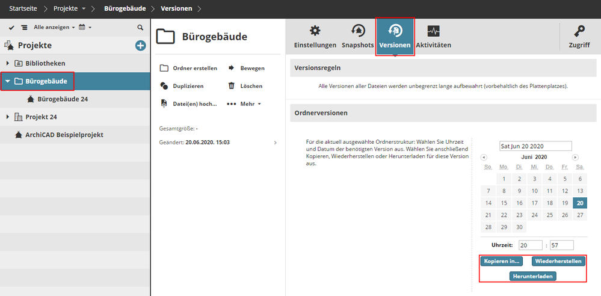This screenshot has height=296, width=601.
Task: Switch to the Snapshots tab
Action: point(357,37)
